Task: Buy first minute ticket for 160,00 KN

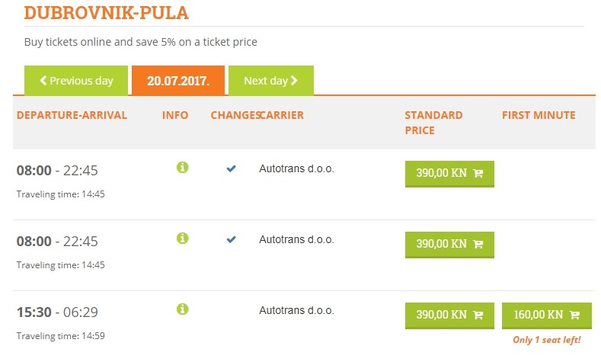Action: (x=546, y=315)
